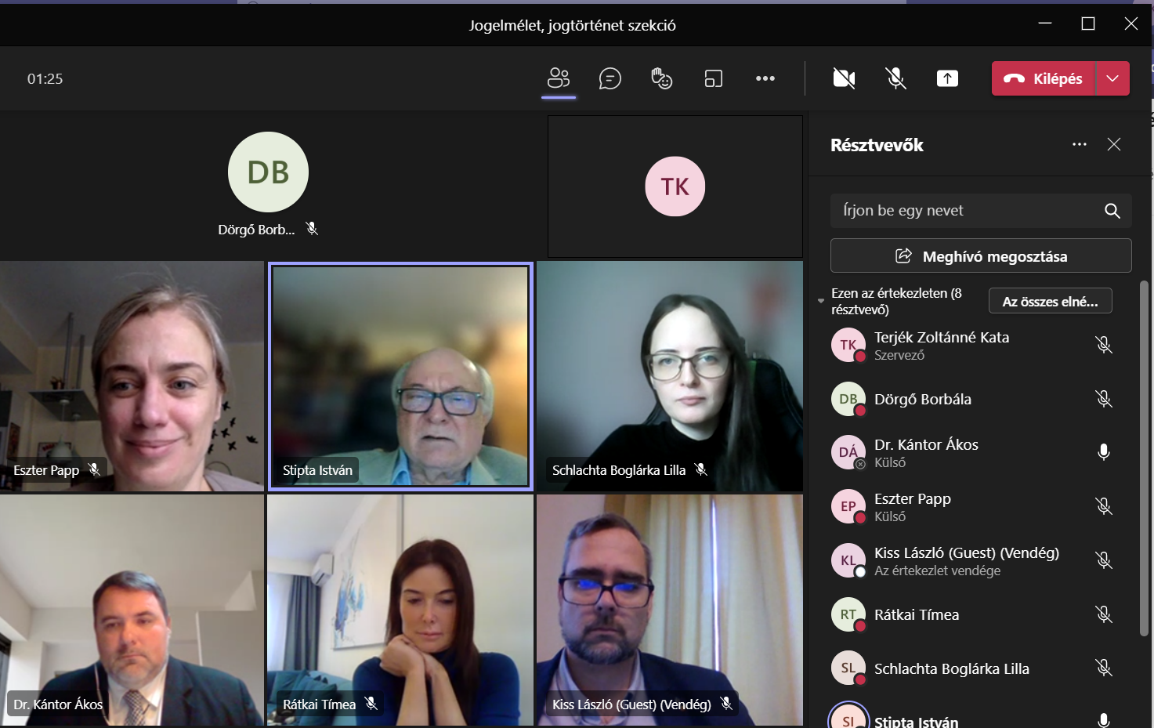Click 'Az összes elné...' mute all button
The height and width of the screenshot is (728, 1154).
tap(1051, 302)
